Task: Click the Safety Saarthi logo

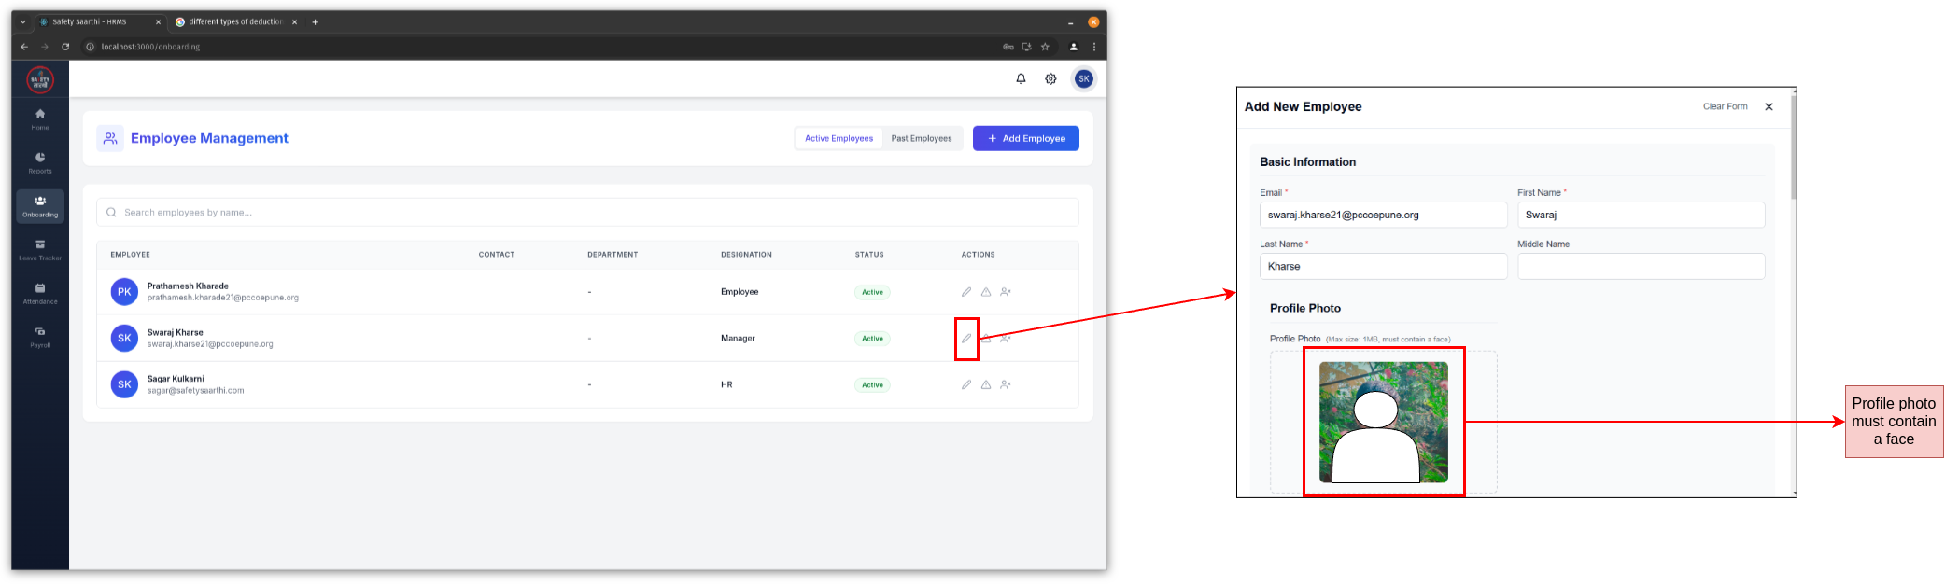Action: pyautogui.click(x=40, y=80)
